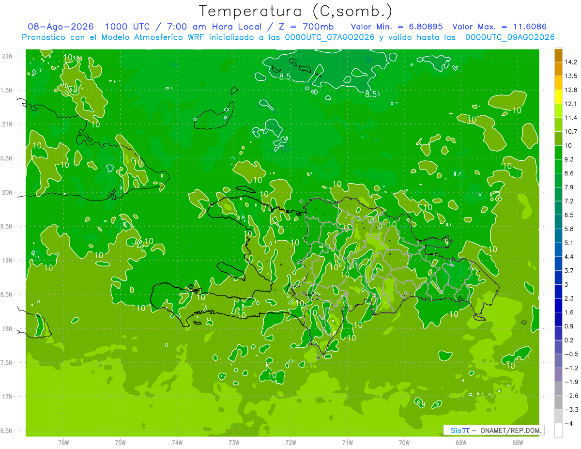Click the 75W longitude axis label
The height and width of the screenshot is (449, 581).
pyautogui.click(x=121, y=443)
